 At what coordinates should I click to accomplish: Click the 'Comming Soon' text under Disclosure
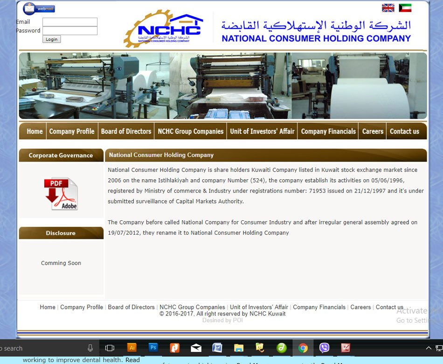click(61, 263)
